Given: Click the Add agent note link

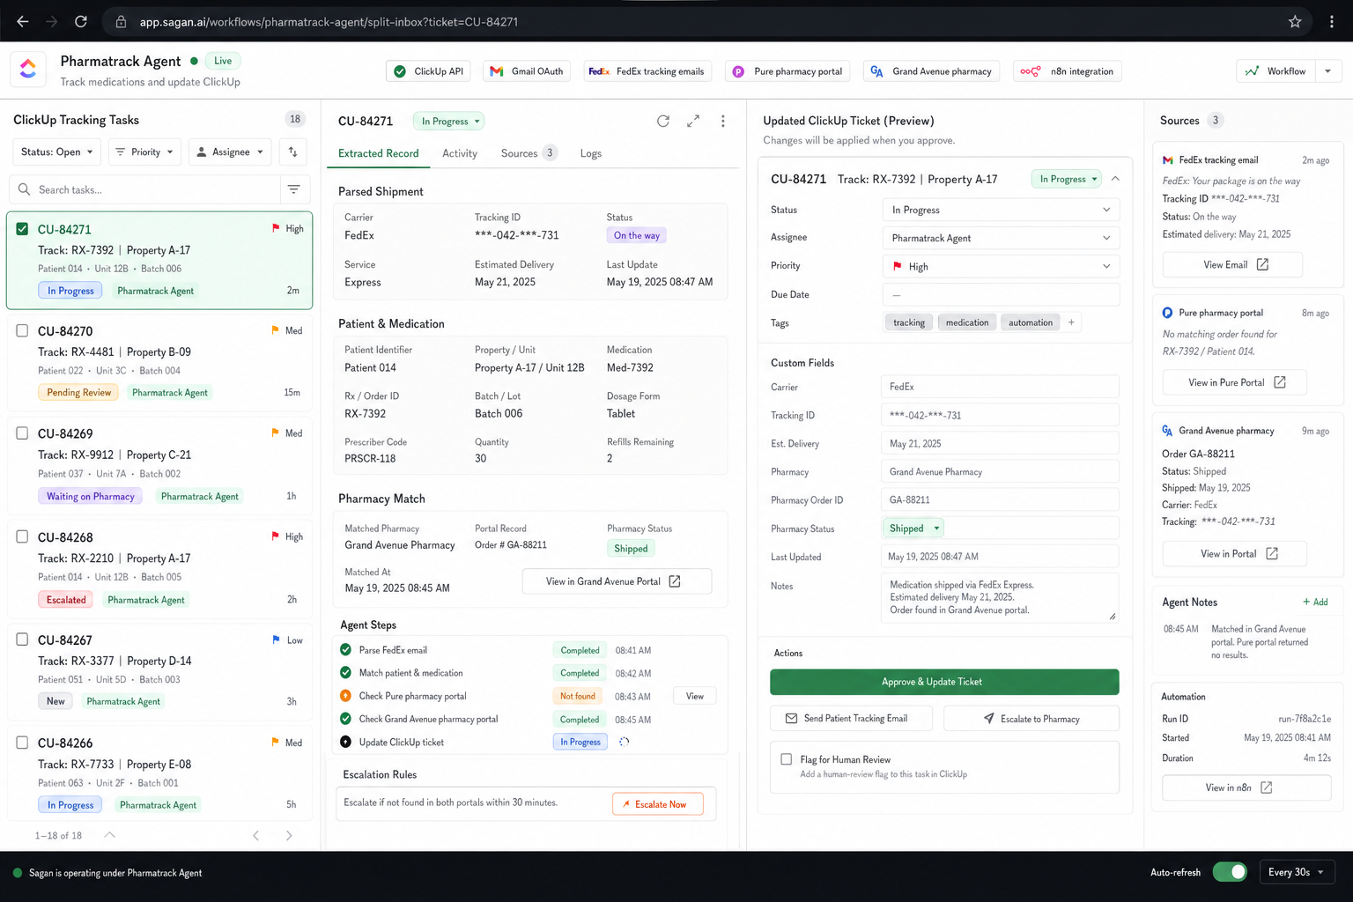Looking at the screenshot, I should click(1315, 602).
